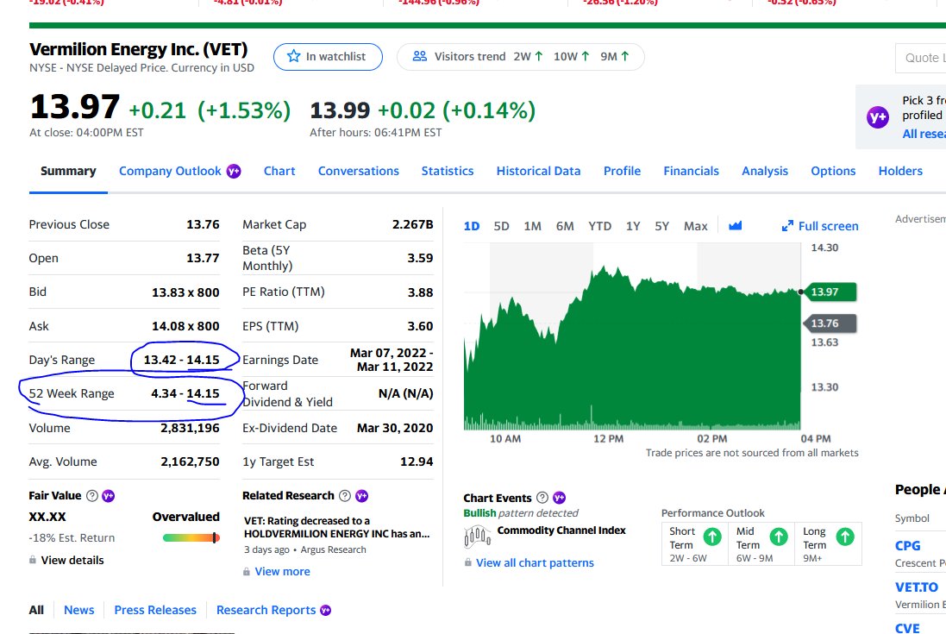Image resolution: width=946 pixels, height=634 pixels.
Task: Select the 5D chart range
Action: pos(501,226)
